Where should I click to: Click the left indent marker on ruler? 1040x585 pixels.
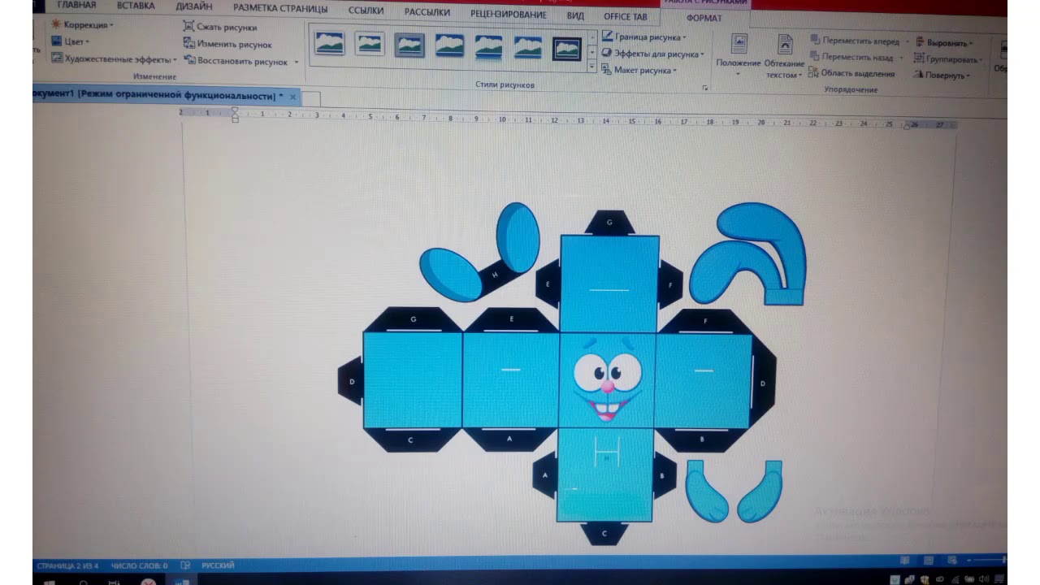(x=235, y=115)
